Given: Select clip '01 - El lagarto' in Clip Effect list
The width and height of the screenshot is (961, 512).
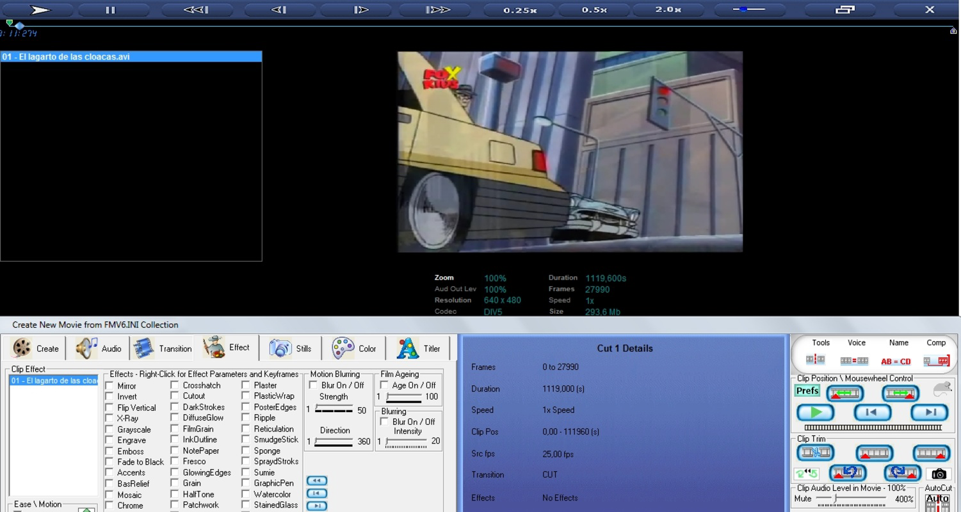Looking at the screenshot, I should coord(54,380).
